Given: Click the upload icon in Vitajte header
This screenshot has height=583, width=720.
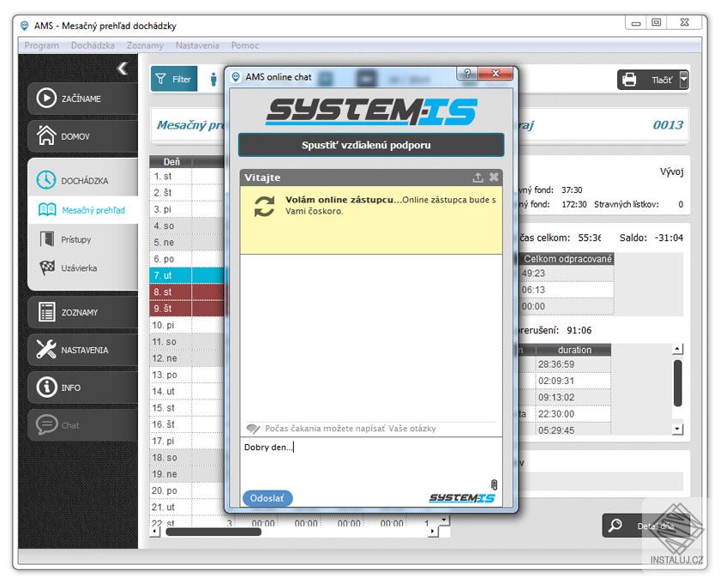Looking at the screenshot, I should pos(478,177).
